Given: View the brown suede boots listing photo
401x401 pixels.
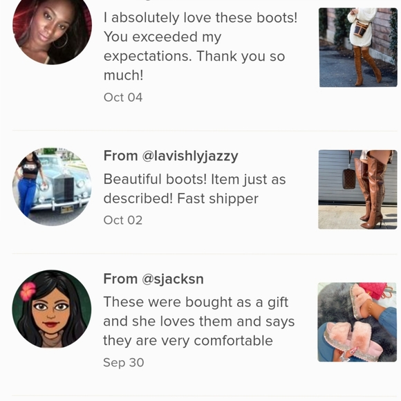Looking at the screenshot, I should 358,47.
